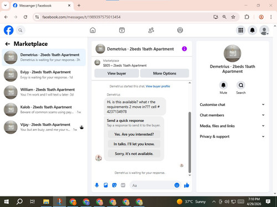This screenshot has width=277, height=207.
Task: Open the Reels video icon
Action: tap(122, 30)
